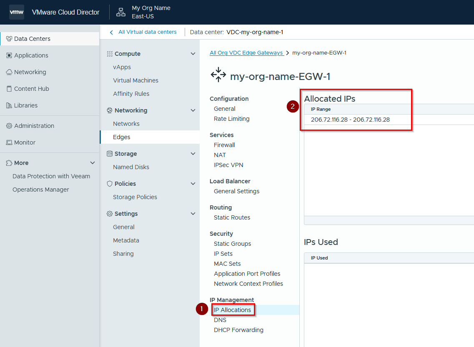Image resolution: width=474 pixels, height=347 pixels.
Task: Open MAC Sets under Security
Action: (x=227, y=264)
